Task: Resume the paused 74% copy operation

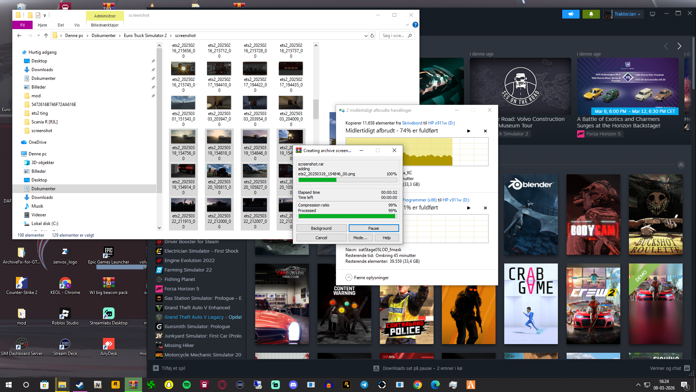Action: tap(469, 131)
